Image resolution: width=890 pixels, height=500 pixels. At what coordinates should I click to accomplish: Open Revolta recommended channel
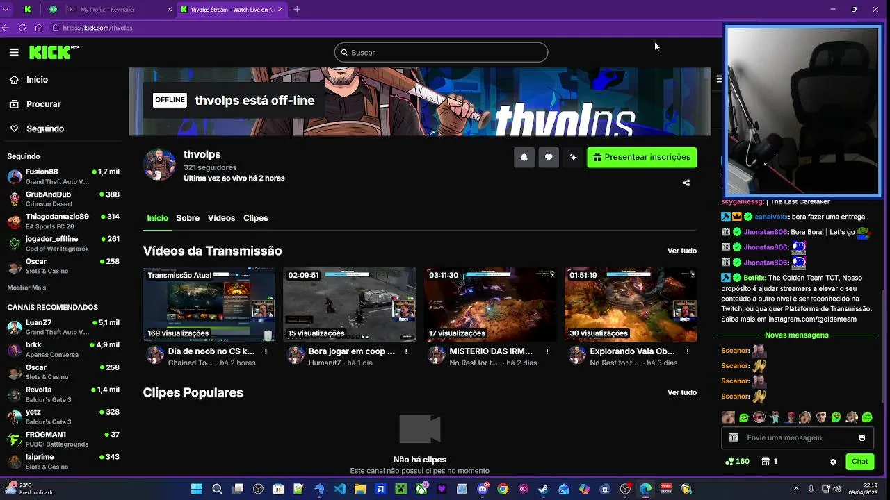[63, 394]
